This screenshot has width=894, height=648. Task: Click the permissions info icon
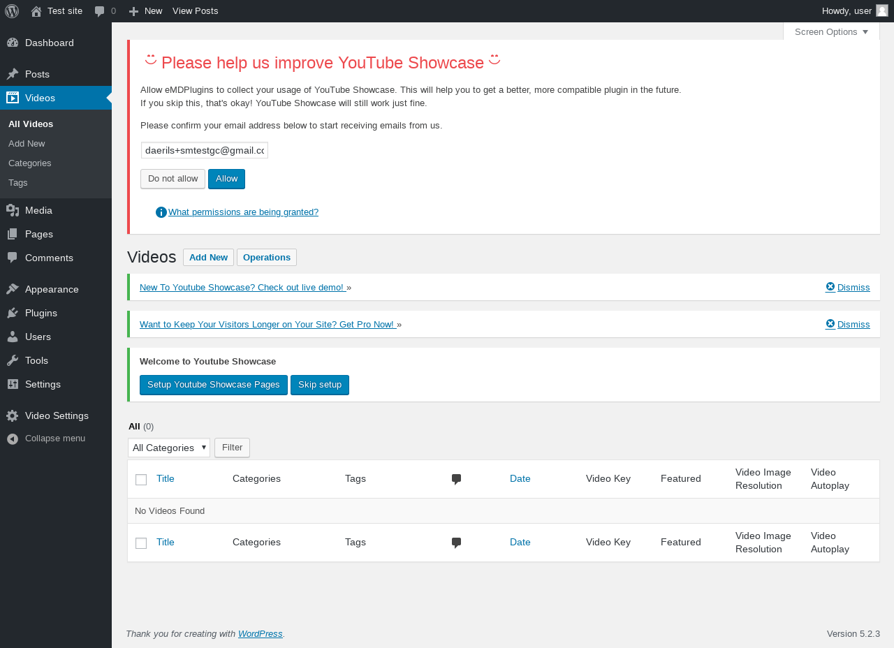161,212
